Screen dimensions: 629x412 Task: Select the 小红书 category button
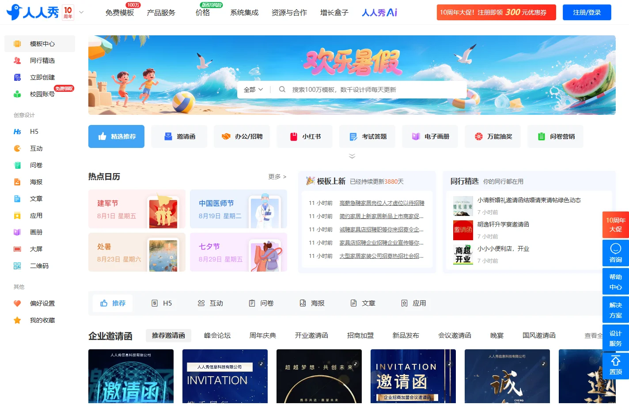coord(304,136)
